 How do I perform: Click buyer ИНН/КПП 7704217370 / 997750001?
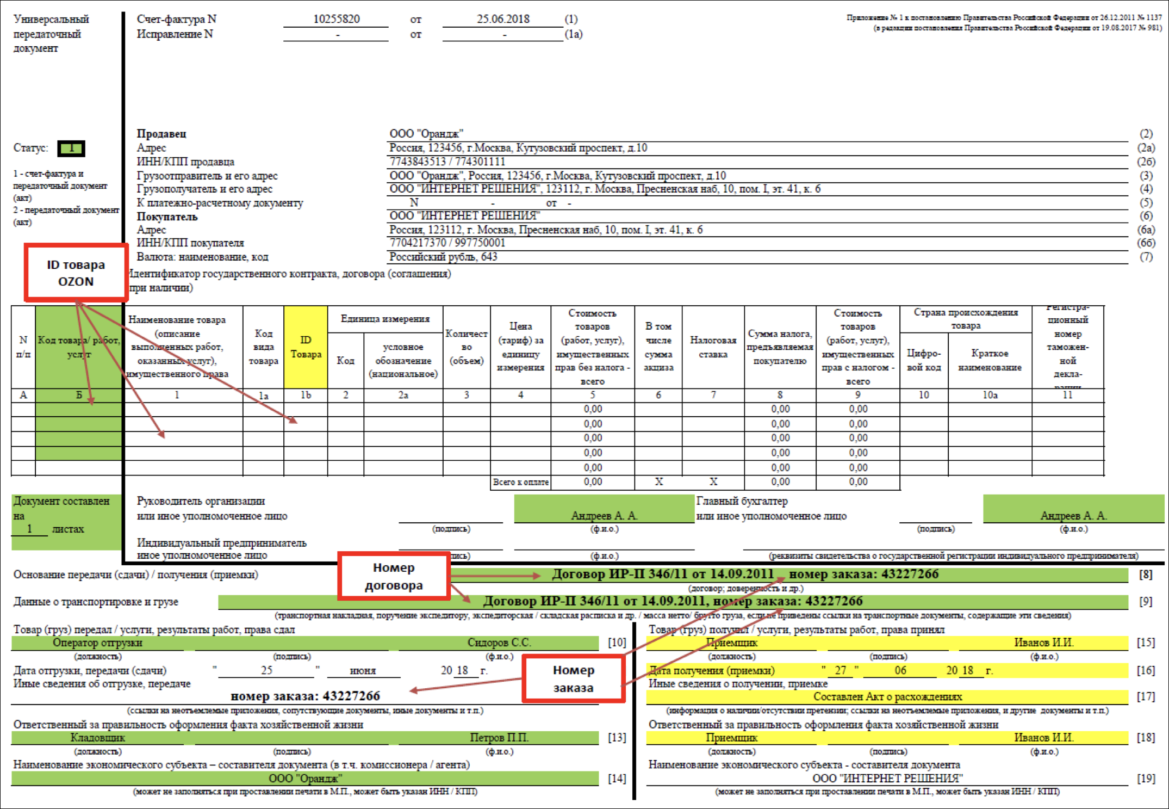447,243
